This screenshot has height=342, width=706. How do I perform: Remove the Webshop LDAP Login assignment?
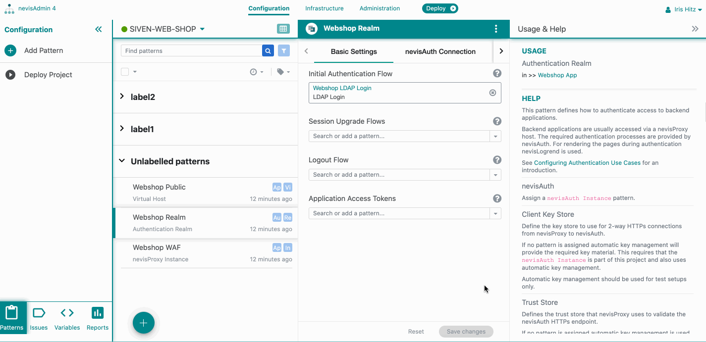point(492,93)
